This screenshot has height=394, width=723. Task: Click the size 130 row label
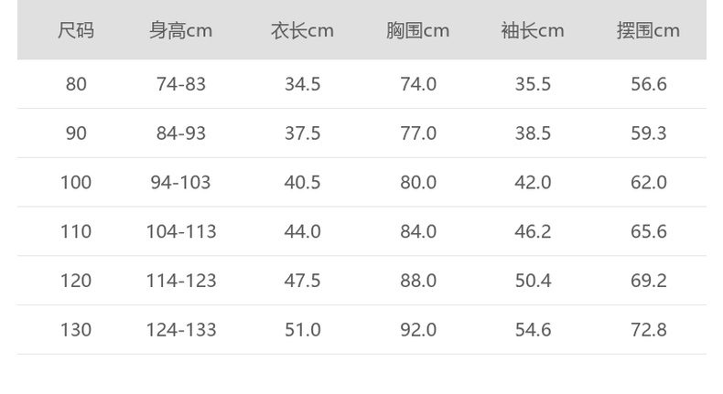pos(76,329)
